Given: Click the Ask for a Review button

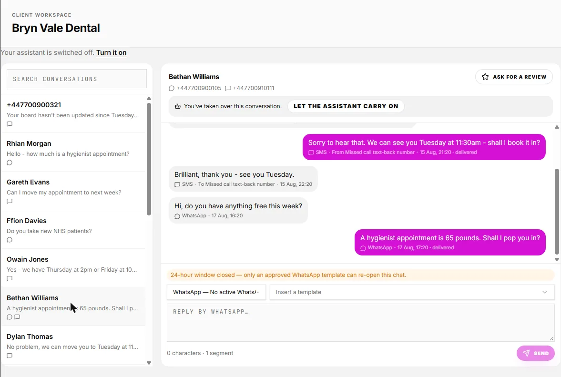Looking at the screenshot, I should [514, 77].
